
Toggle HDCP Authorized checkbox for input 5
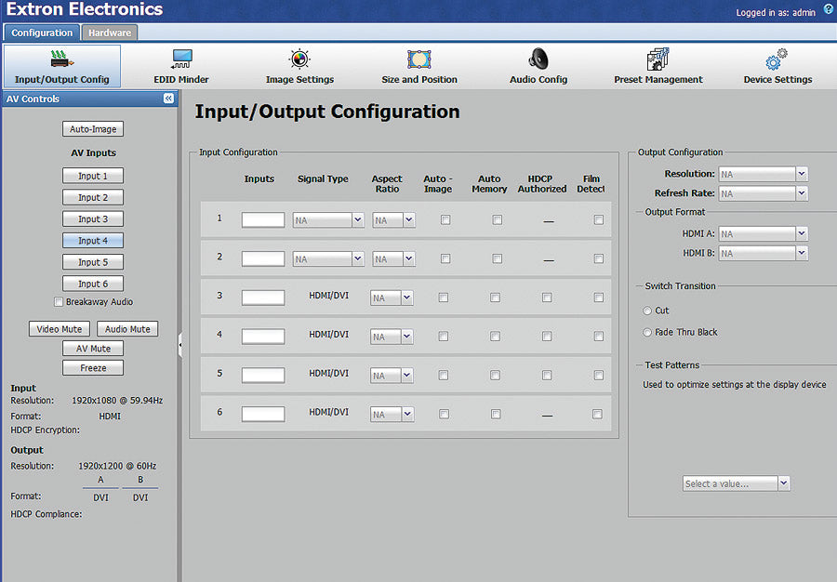coord(547,376)
